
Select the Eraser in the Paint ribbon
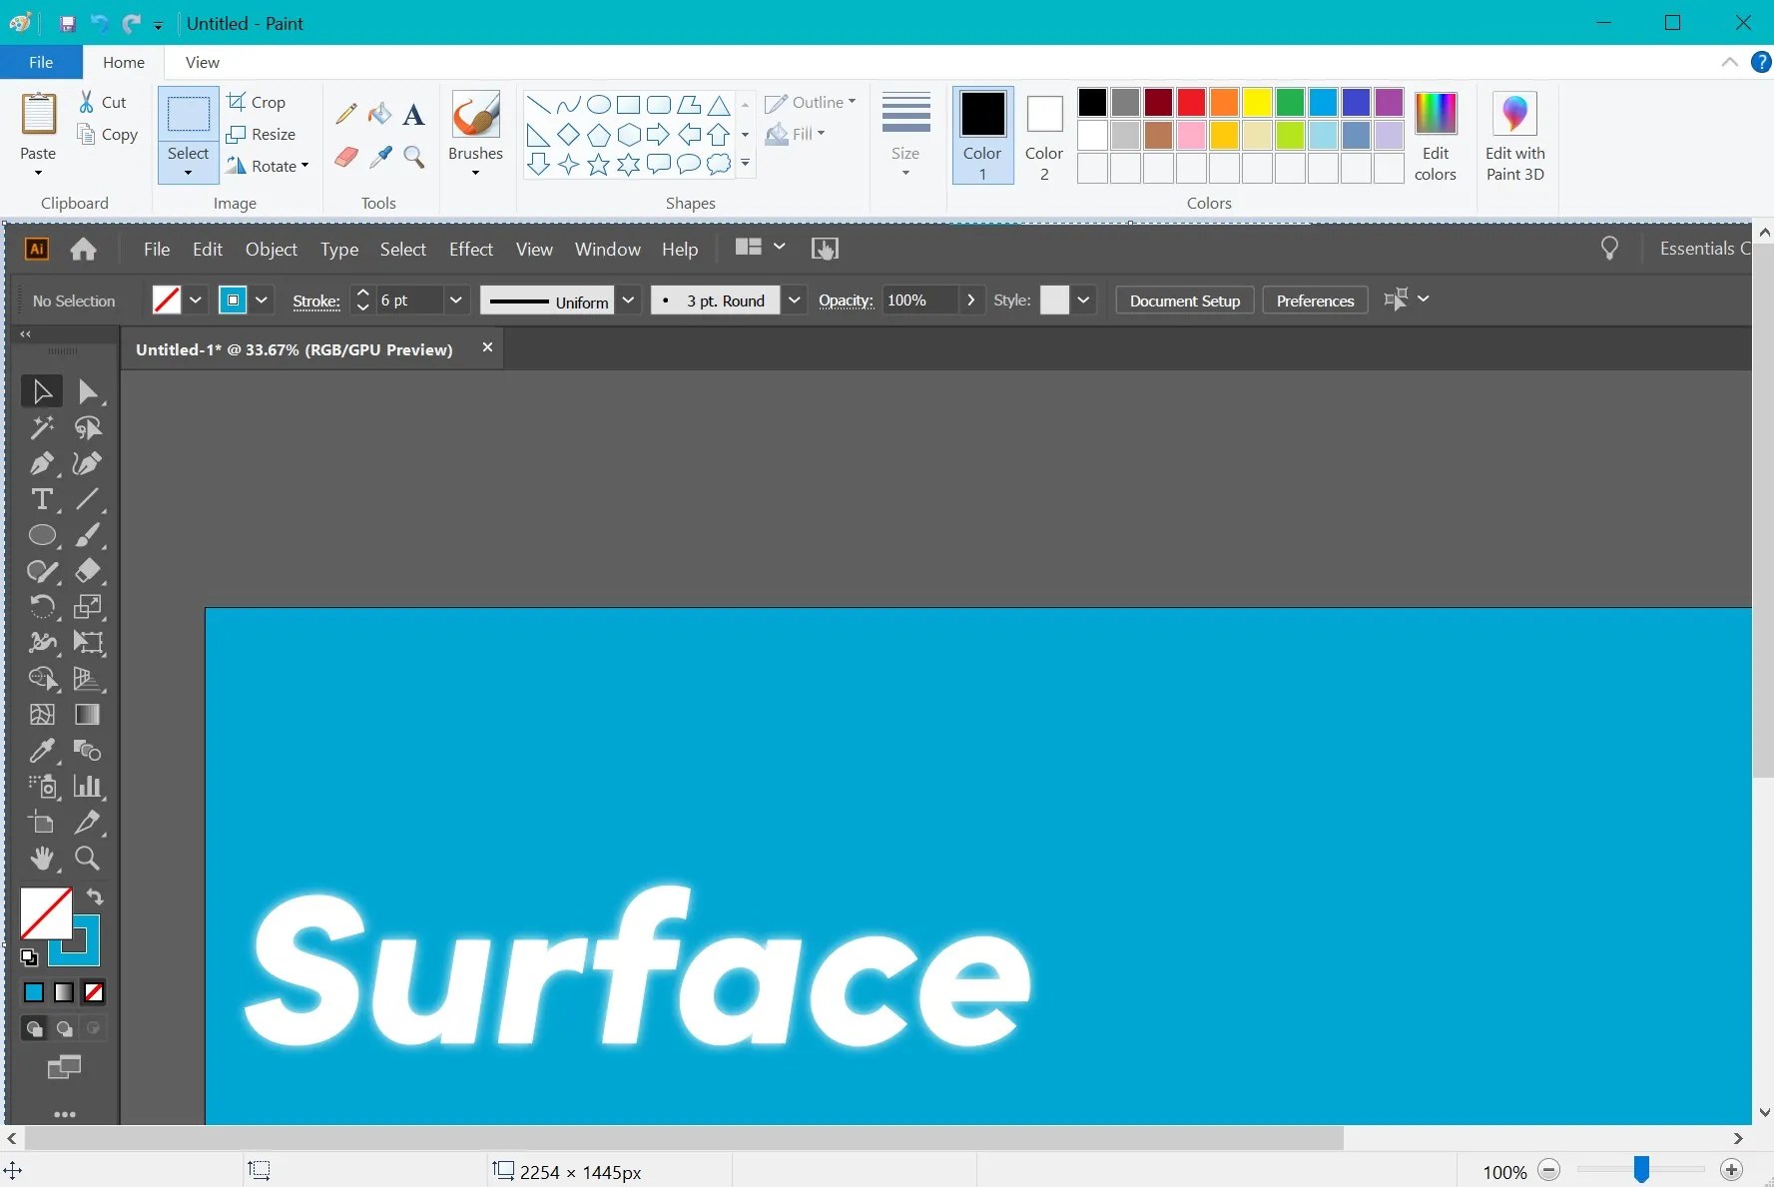click(x=345, y=157)
